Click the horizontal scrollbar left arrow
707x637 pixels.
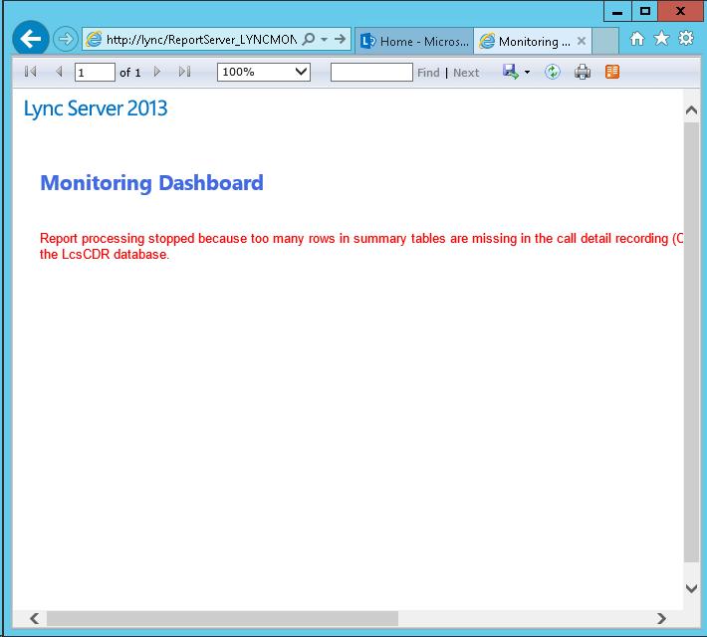(34, 618)
